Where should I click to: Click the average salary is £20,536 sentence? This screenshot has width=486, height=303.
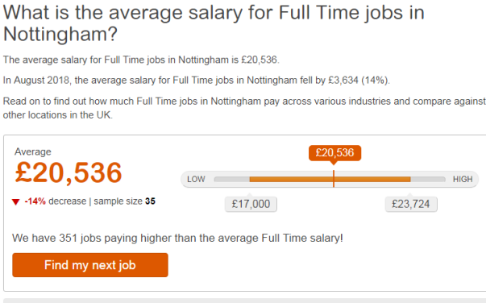tap(141, 60)
